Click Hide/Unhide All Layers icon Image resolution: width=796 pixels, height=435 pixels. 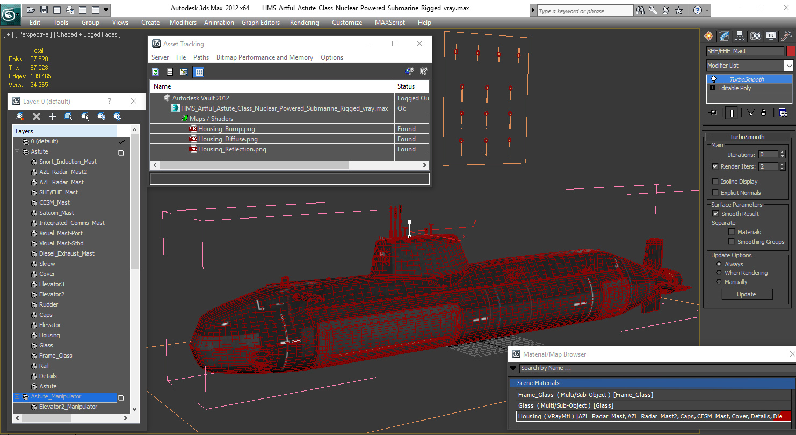coord(101,117)
